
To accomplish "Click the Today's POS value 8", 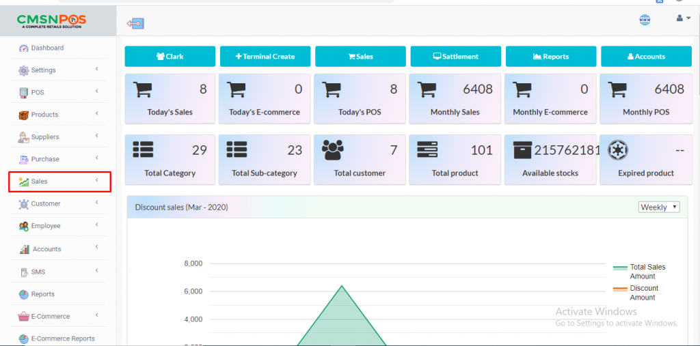I will (x=394, y=89).
